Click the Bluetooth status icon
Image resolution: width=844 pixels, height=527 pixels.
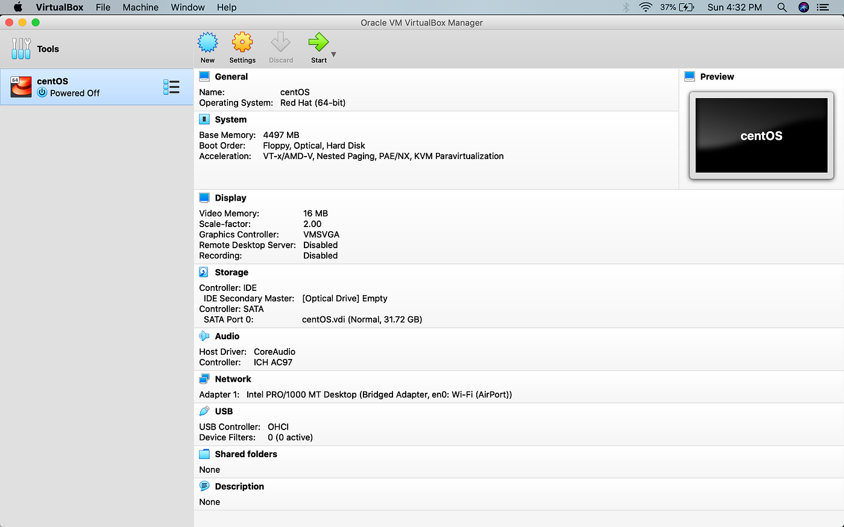coord(626,7)
